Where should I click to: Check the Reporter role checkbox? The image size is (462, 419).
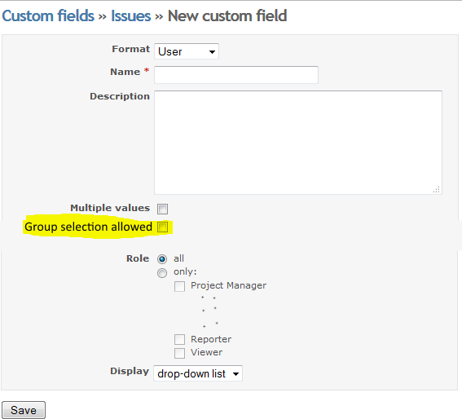(179, 339)
